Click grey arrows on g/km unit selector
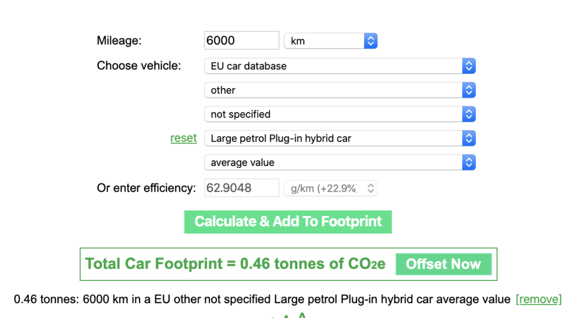Screen dimensions: 567x318 (x=370, y=188)
